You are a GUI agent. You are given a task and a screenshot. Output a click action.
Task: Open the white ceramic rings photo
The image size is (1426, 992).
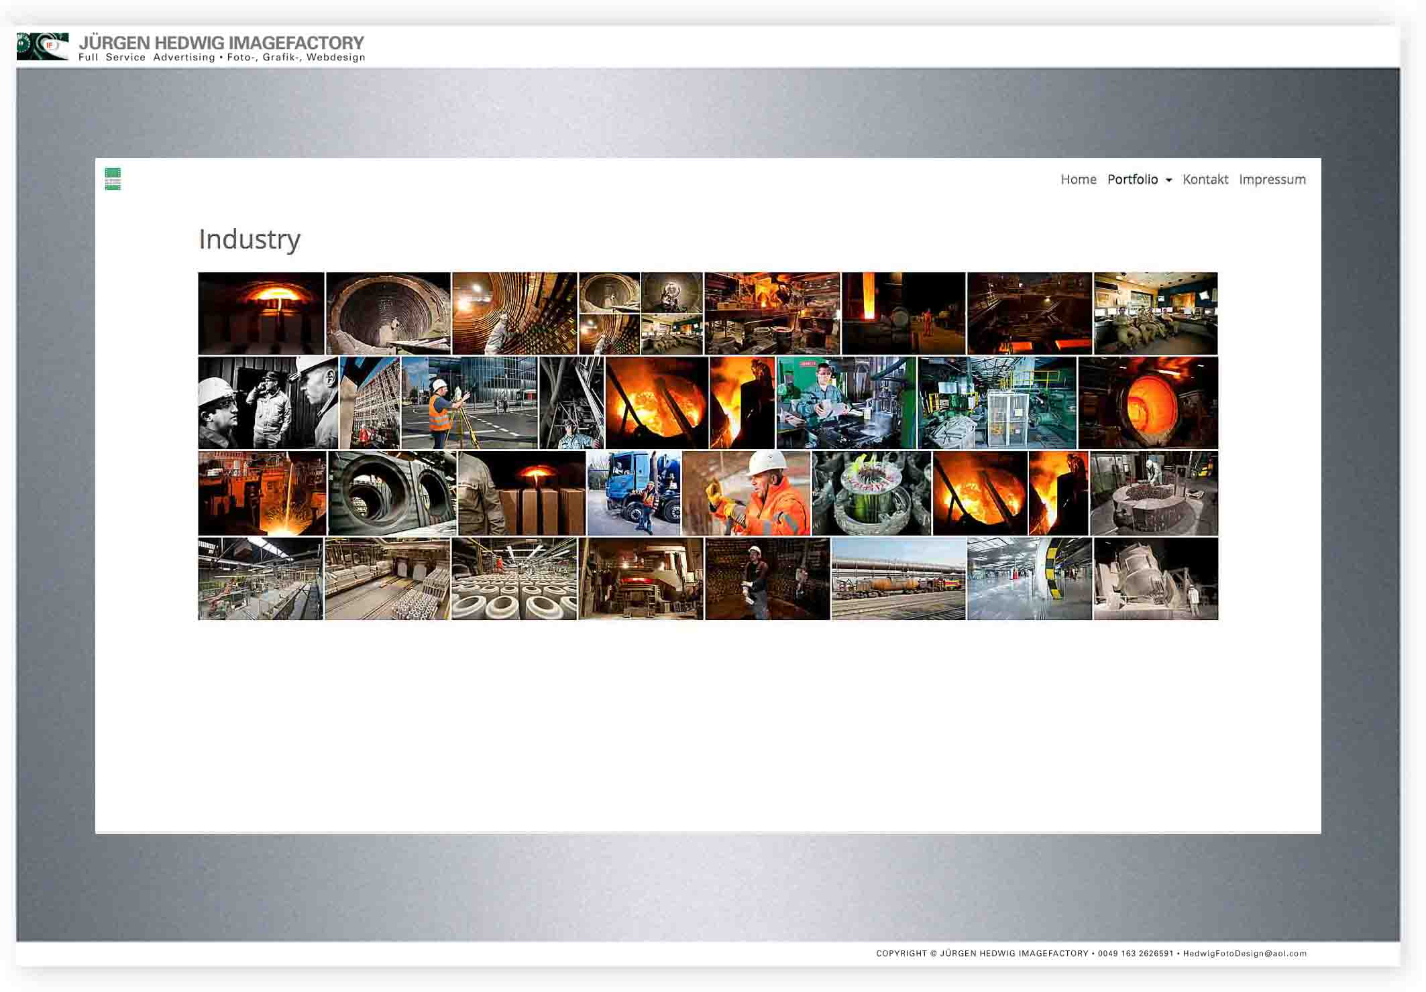(514, 579)
